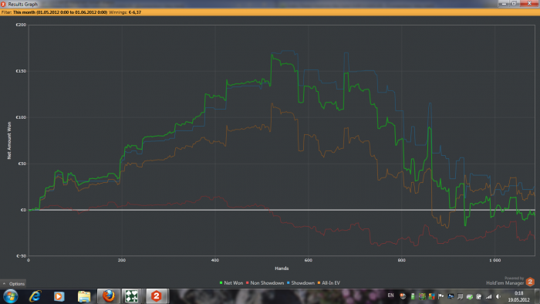Click the EN language indicator
This screenshot has width=540, height=304.
(390, 296)
